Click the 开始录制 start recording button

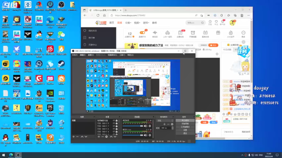185,124
